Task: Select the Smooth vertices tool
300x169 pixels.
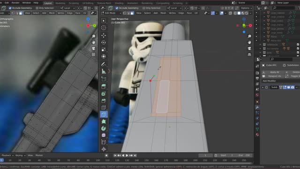Action: tap(104, 135)
